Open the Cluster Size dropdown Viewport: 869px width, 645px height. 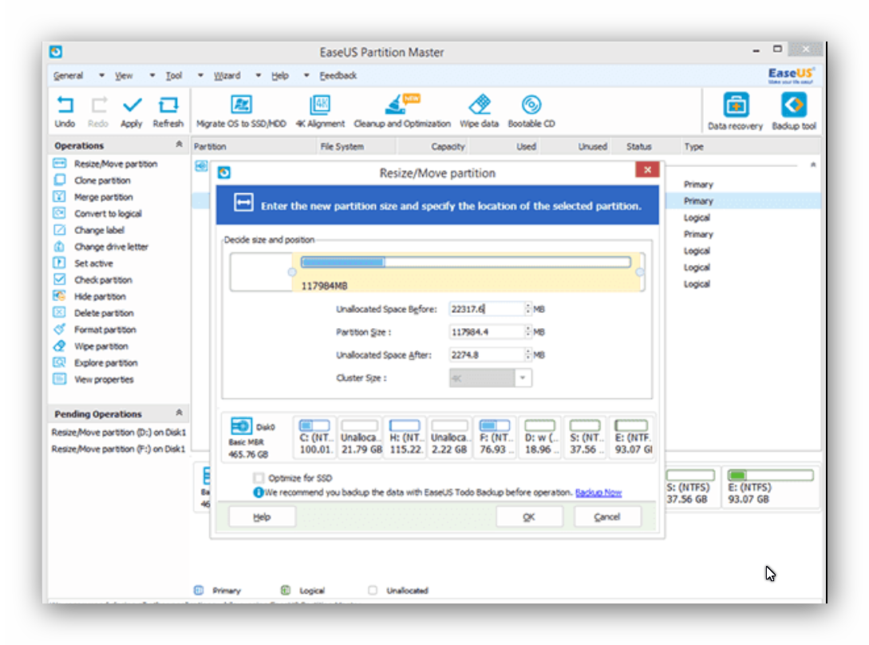pos(523,378)
